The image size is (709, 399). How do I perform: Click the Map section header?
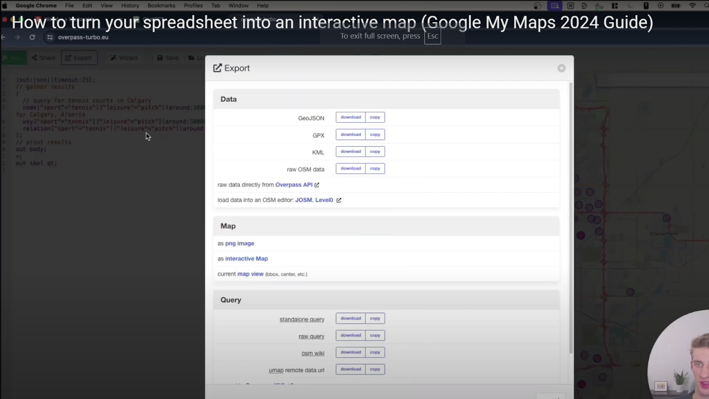click(386, 226)
